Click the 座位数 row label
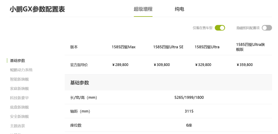Image resolution: width=278 pixels, height=134 pixels. click(x=76, y=125)
